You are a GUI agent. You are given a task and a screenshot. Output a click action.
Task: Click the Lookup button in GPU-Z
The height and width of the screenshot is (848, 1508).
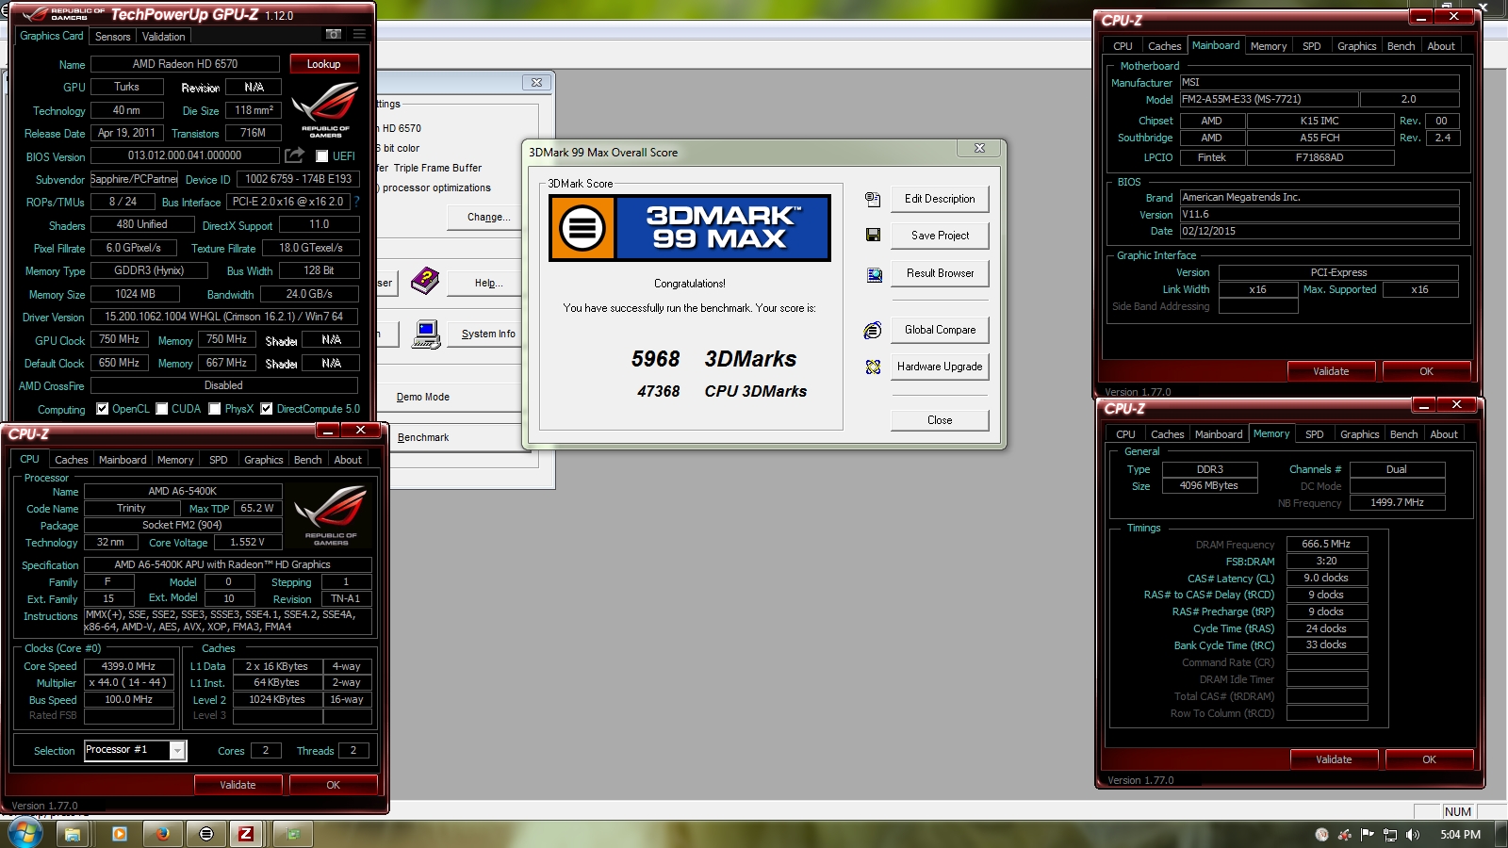click(323, 64)
